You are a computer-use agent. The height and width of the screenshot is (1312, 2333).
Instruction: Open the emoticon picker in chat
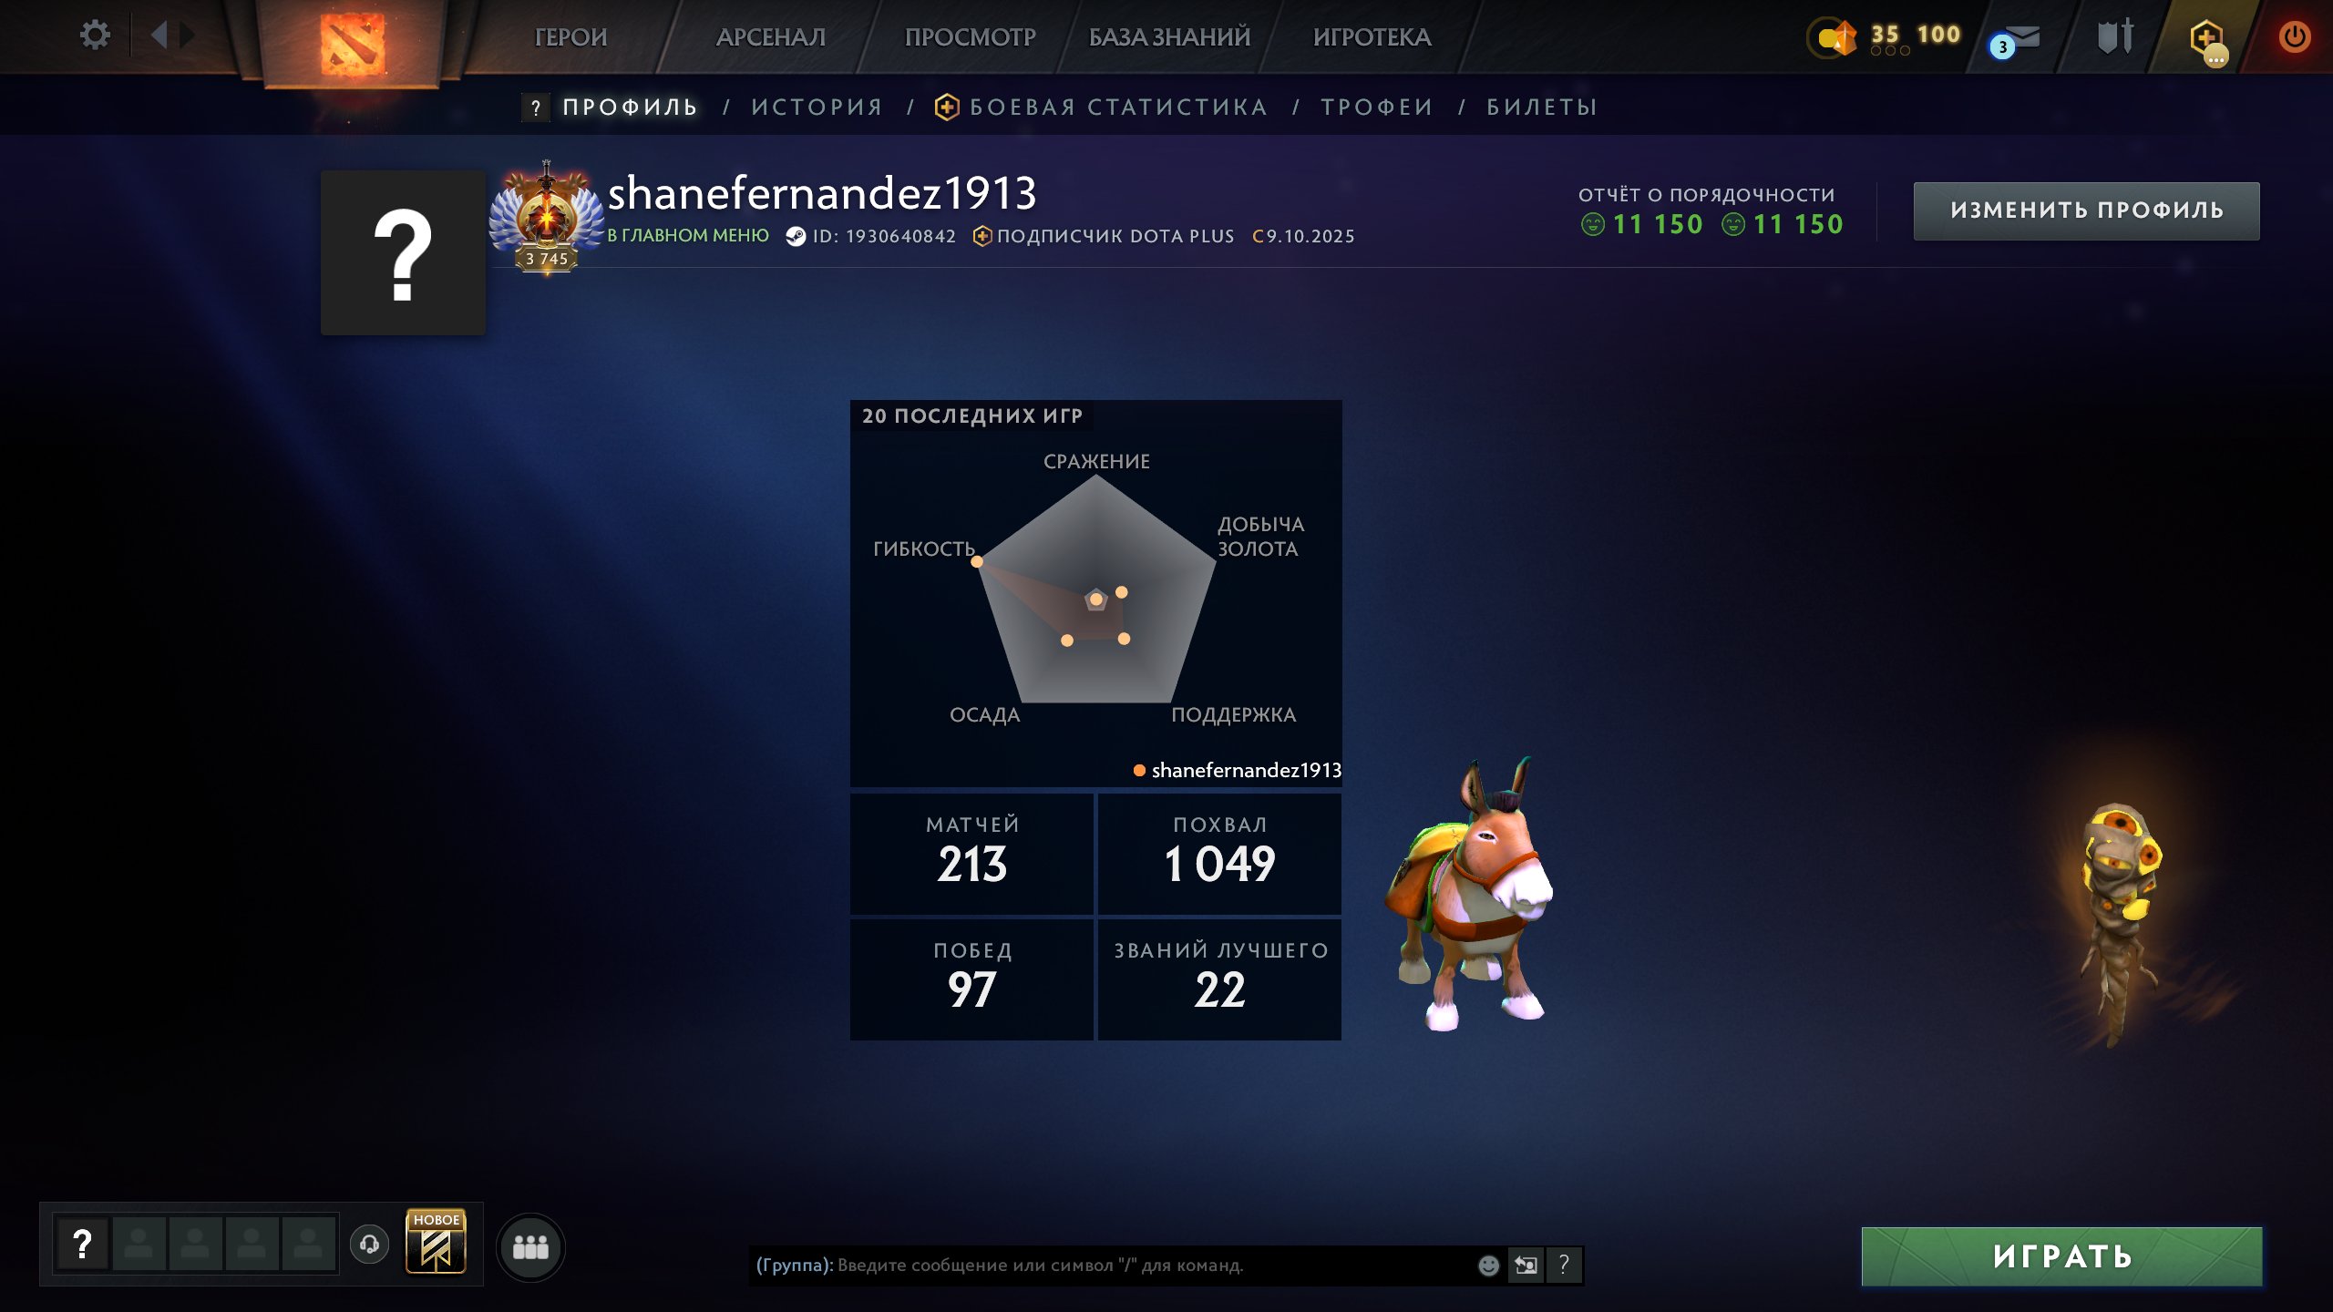click(1488, 1265)
